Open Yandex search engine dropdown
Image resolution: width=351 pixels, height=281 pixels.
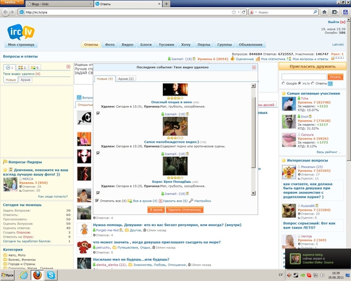[256, 12]
